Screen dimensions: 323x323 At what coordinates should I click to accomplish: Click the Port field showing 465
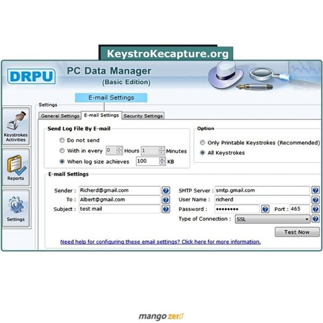(x=300, y=209)
